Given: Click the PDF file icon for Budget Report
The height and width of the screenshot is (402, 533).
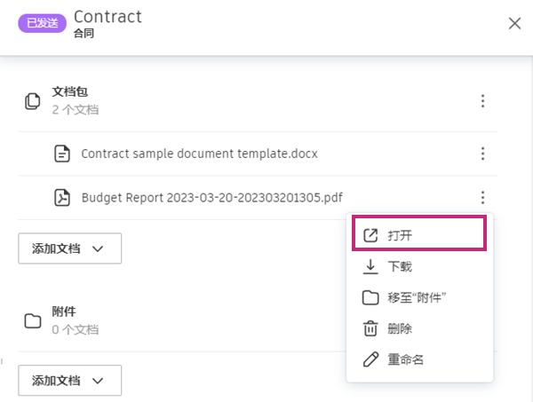Looking at the screenshot, I should 61,197.
